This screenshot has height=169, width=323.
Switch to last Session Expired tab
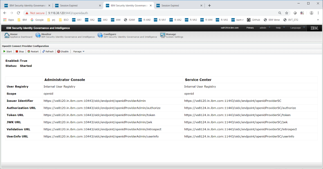[x=179, y=6]
